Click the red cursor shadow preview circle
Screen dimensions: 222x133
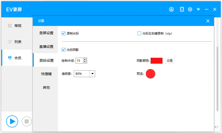(x=151, y=74)
